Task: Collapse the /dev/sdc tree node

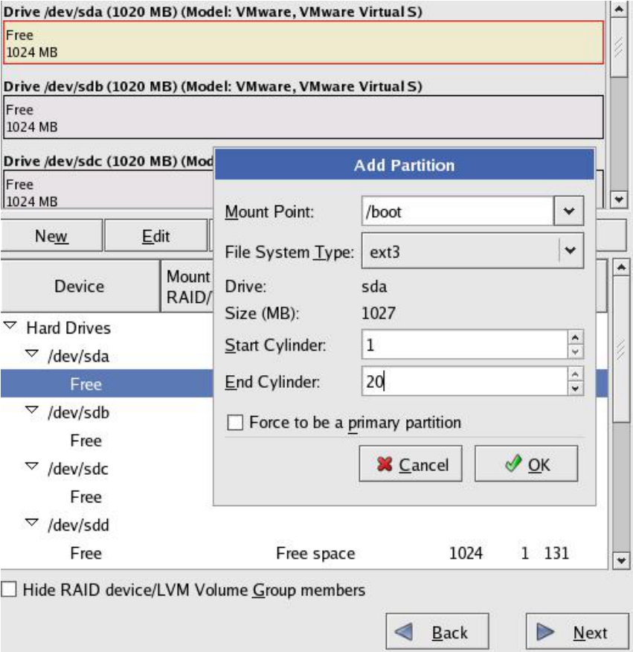Action: (32, 467)
